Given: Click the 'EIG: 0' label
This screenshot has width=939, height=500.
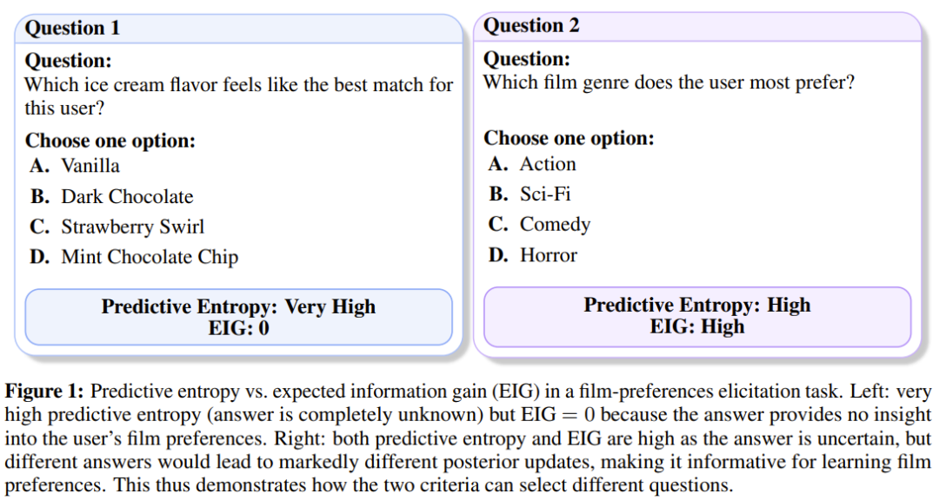Looking at the screenshot, I should click(239, 328).
